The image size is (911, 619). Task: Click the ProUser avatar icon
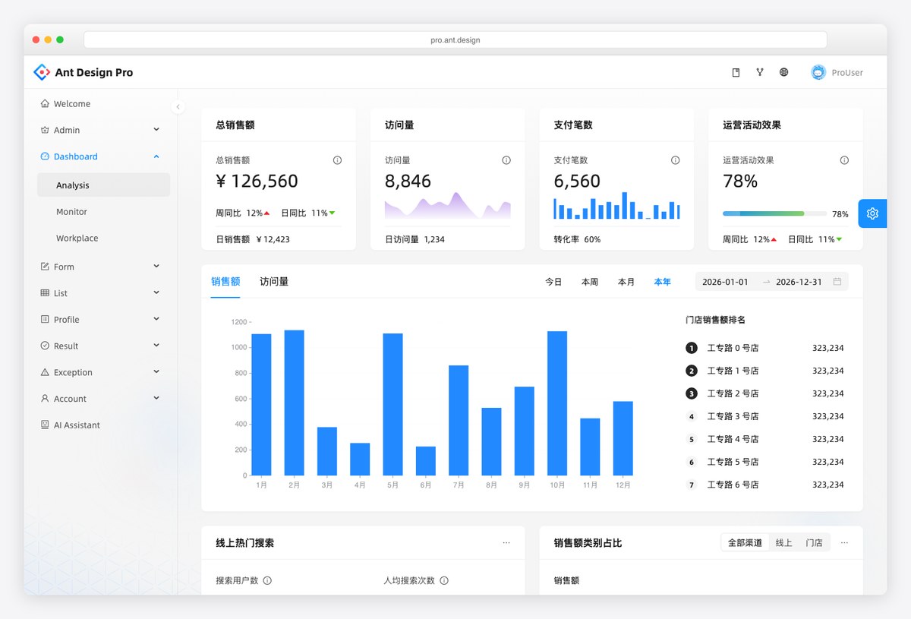(818, 72)
